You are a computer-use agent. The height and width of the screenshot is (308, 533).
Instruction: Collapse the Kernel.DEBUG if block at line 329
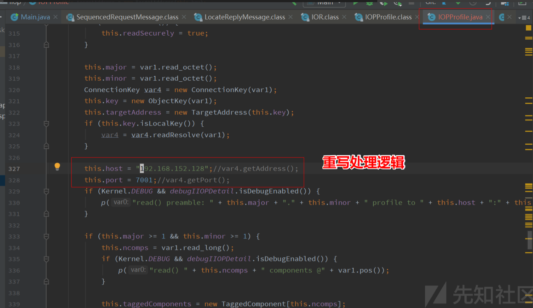pyautogui.click(x=46, y=191)
